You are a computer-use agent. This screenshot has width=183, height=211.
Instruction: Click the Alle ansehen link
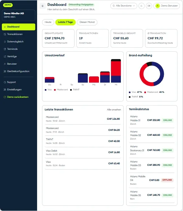(114, 110)
